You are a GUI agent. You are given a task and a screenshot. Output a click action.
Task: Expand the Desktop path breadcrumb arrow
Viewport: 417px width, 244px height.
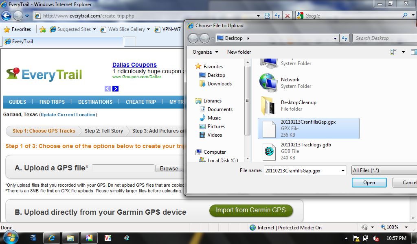click(248, 38)
